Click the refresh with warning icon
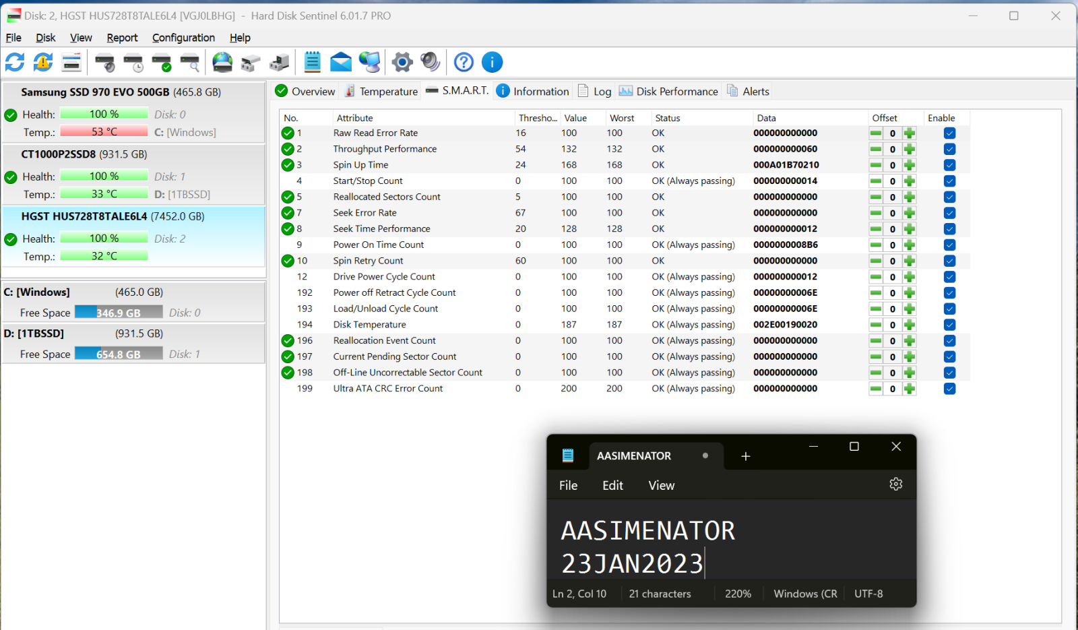The height and width of the screenshot is (630, 1078). [43, 63]
